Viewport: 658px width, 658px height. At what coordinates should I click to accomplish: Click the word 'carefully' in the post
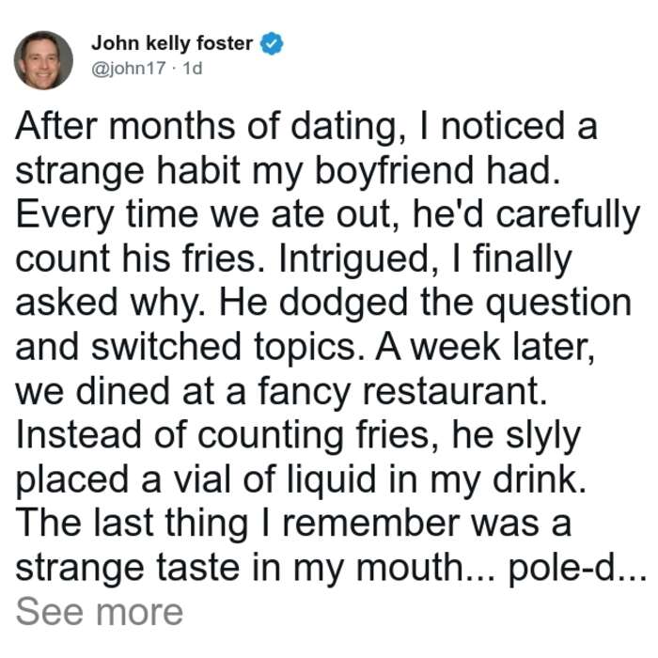coord(568,215)
